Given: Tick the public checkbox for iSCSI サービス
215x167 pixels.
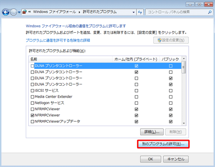Looking at the screenshot, I should click(x=171, y=91).
